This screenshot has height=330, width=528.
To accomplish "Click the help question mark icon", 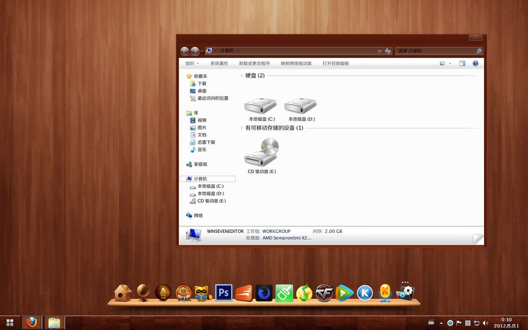I will pos(475,63).
